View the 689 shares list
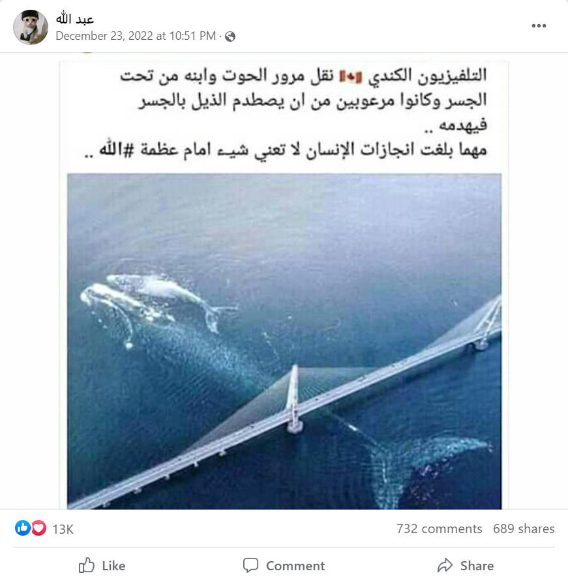568x582 pixels. [x=524, y=528]
